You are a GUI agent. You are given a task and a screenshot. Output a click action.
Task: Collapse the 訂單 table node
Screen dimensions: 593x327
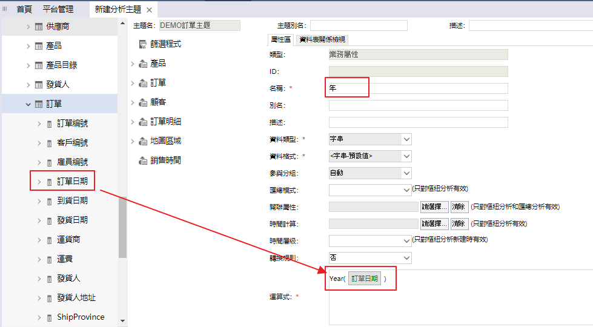coord(28,104)
